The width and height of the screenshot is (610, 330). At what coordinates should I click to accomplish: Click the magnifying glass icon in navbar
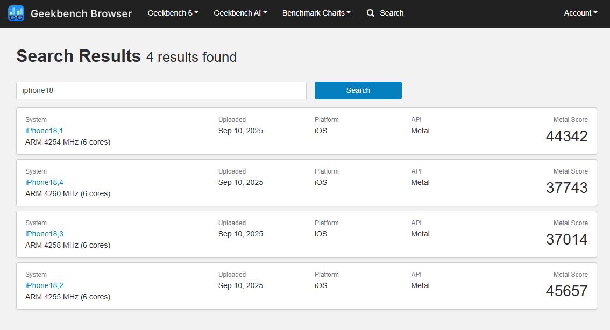click(371, 13)
